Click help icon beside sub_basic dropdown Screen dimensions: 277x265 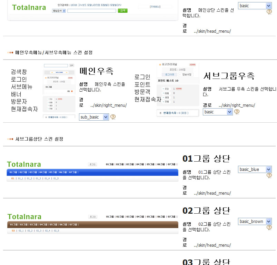pyautogui.click(x=113, y=117)
